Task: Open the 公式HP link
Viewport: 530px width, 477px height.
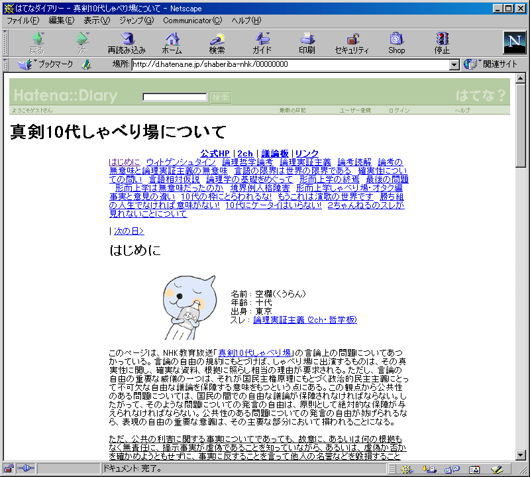Action: point(215,154)
